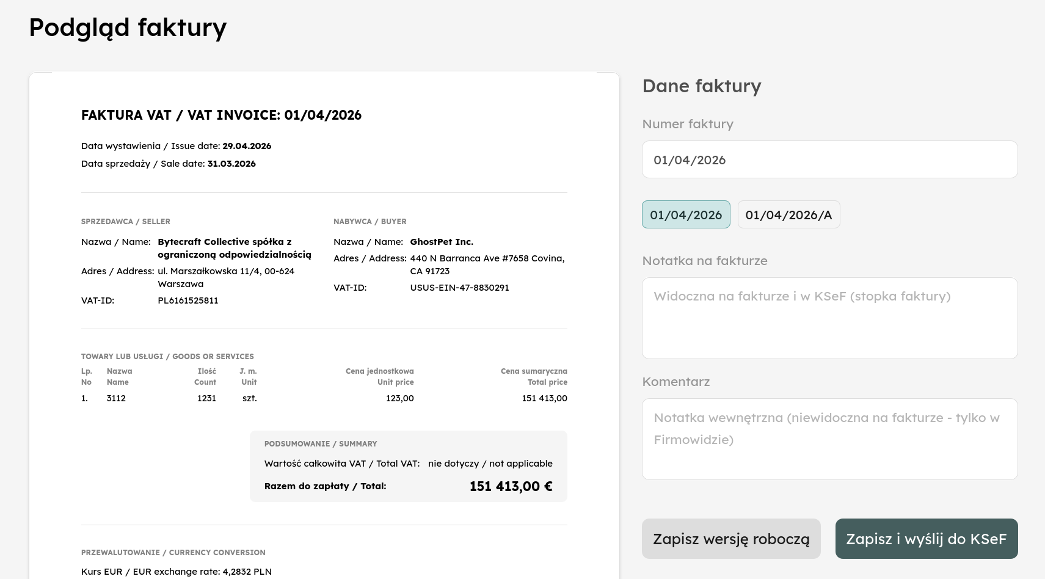This screenshot has height=579, width=1045.
Task: Choose the 01/04/2026/A number suggestion
Action: (x=788, y=214)
